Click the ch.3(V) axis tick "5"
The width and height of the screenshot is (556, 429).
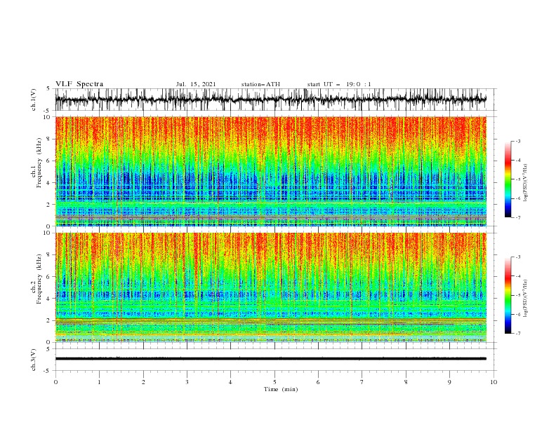[x=48, y=348]
